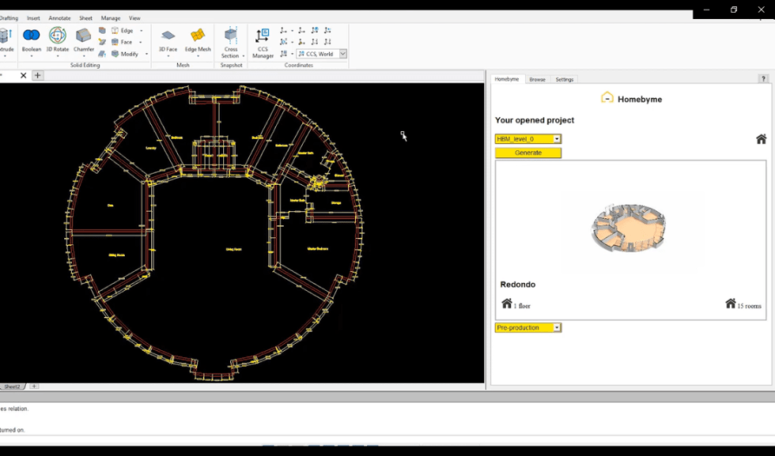Open the Pre-production quality dropdown
Screen dimensions: 775x456
click(557, 327)
